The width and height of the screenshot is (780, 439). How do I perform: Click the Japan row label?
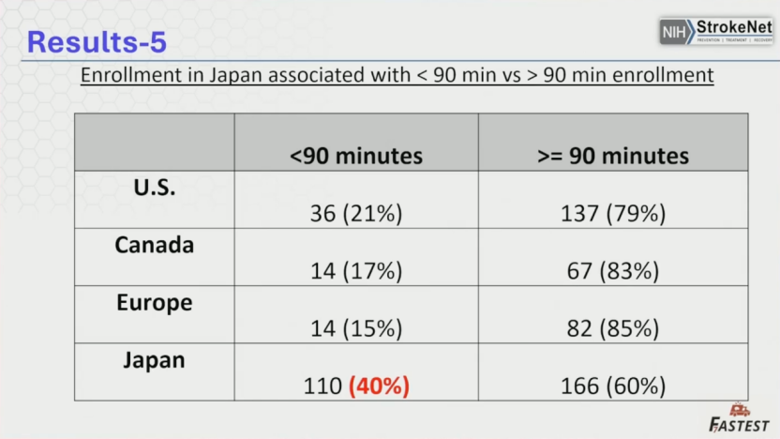(x=155, y=360)
